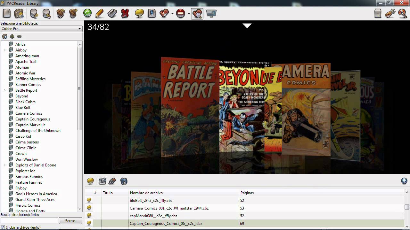The image size is (410, 230).
Task: Click the second brown box toolbar icon
Action: 73,13
